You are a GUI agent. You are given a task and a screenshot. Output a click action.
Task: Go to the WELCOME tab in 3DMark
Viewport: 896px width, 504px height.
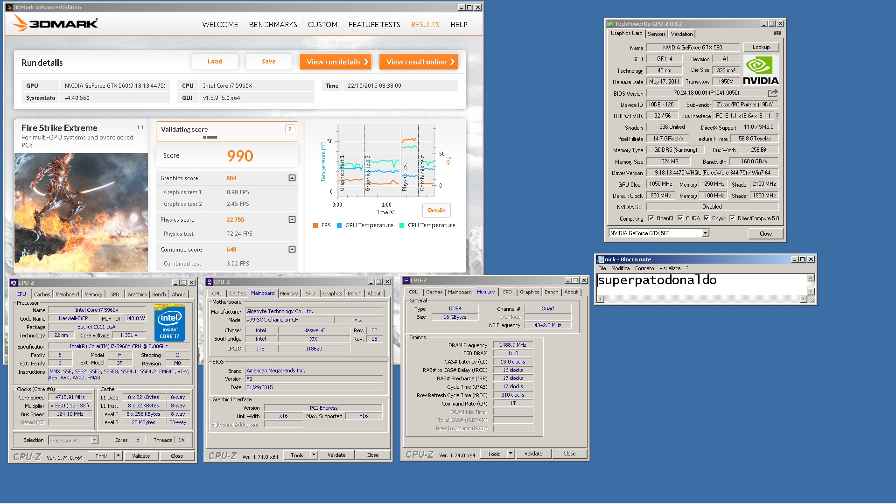220,24
